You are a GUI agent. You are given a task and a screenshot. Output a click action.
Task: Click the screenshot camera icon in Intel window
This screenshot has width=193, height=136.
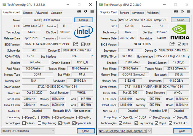click(79, 11)
